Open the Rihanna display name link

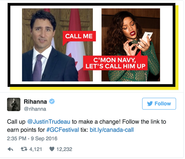point(35,102)
